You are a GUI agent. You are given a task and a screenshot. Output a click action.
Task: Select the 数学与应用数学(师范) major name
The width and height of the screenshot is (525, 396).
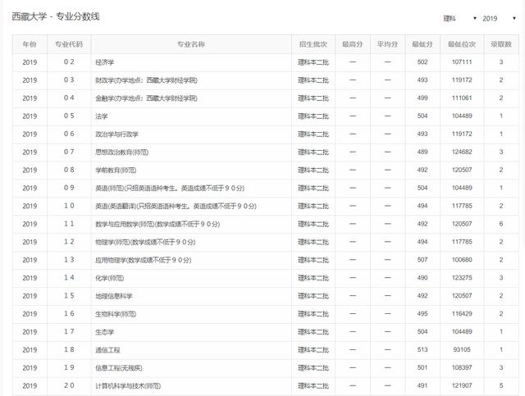click(x=157, y=225)
